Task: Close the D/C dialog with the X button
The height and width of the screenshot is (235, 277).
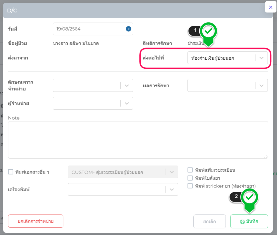Action: pos(271,7)
